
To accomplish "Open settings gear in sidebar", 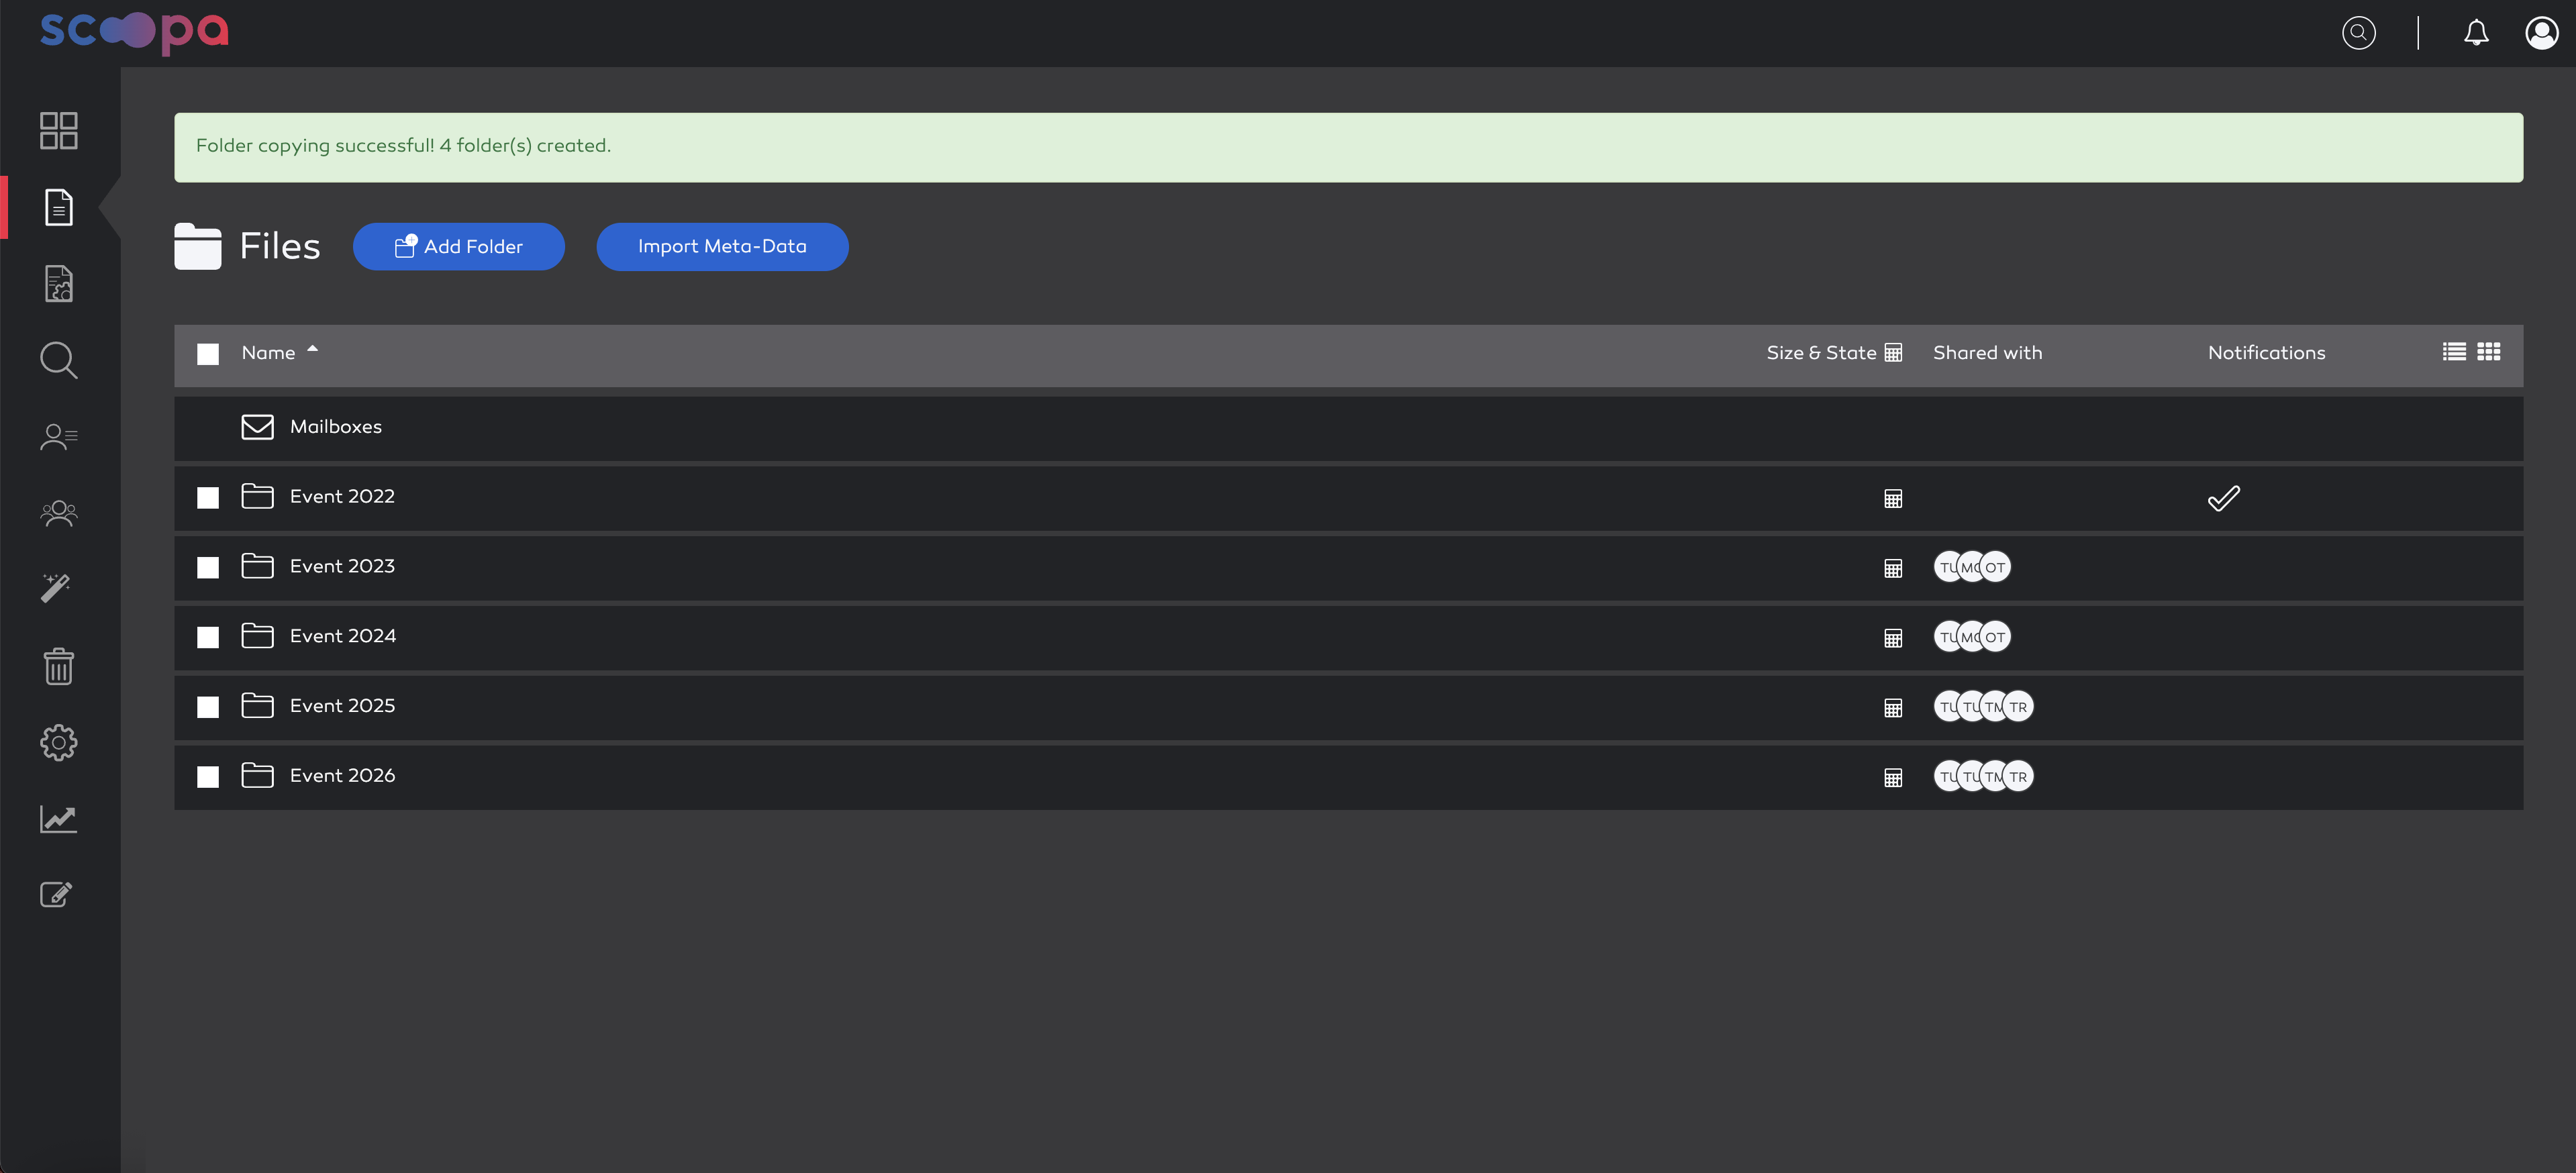I will point(58,743).
